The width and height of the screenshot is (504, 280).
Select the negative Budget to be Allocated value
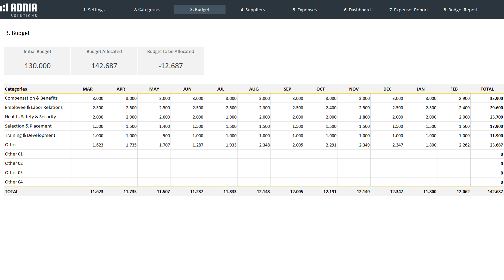[x=171, y=66]
